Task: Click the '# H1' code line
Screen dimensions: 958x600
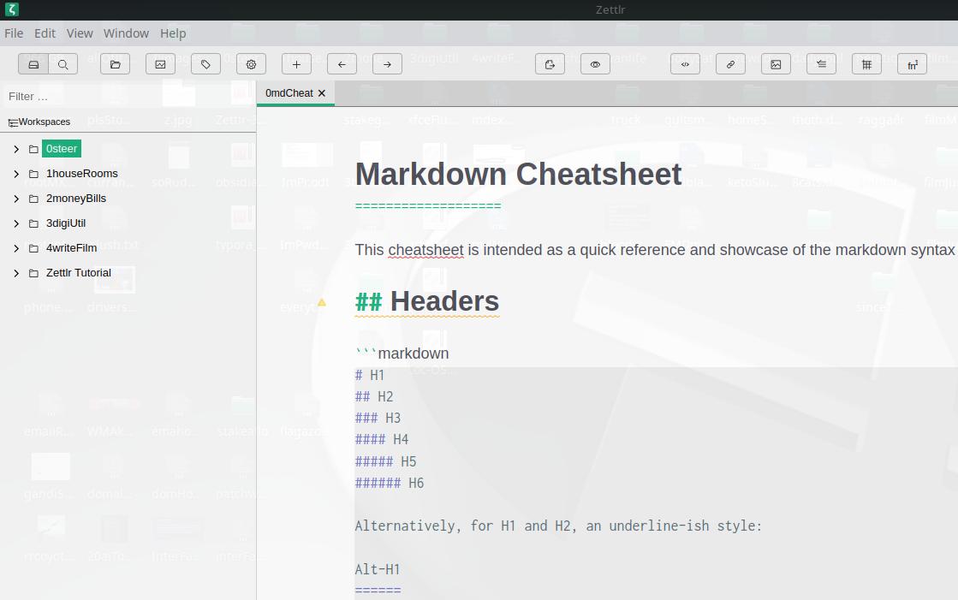Action: coord(370,375)
